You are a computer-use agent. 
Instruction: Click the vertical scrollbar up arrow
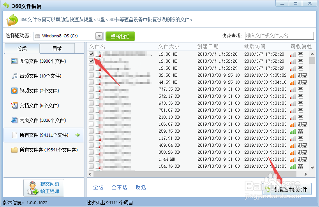click(312, 54)
